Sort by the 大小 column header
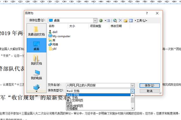This screenshot has height=120, width=181. [78, 26]
